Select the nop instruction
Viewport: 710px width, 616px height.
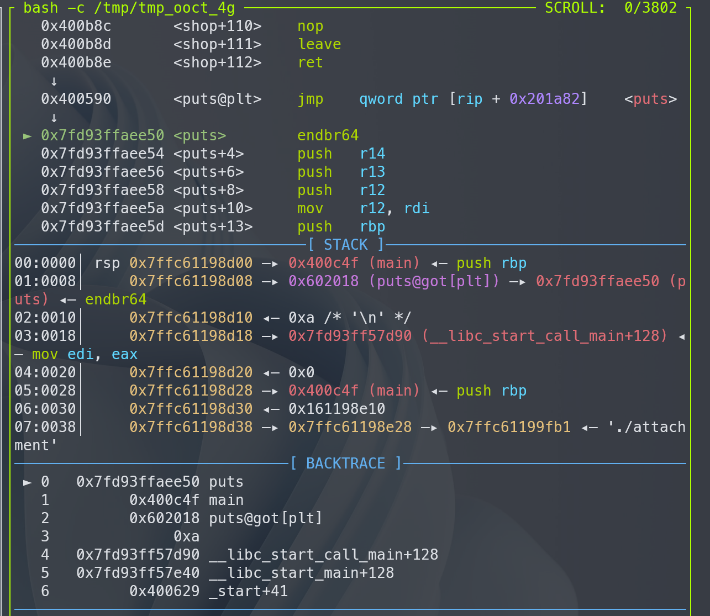pyautogui.click(x=311, y=26)
